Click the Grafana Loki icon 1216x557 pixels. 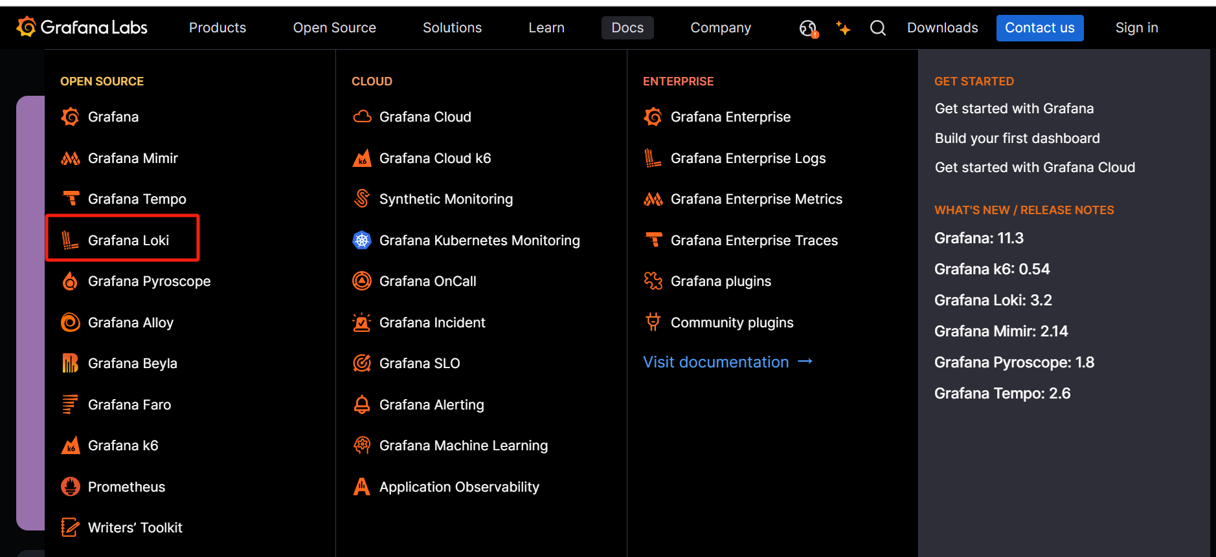click(x=70, y=240)
